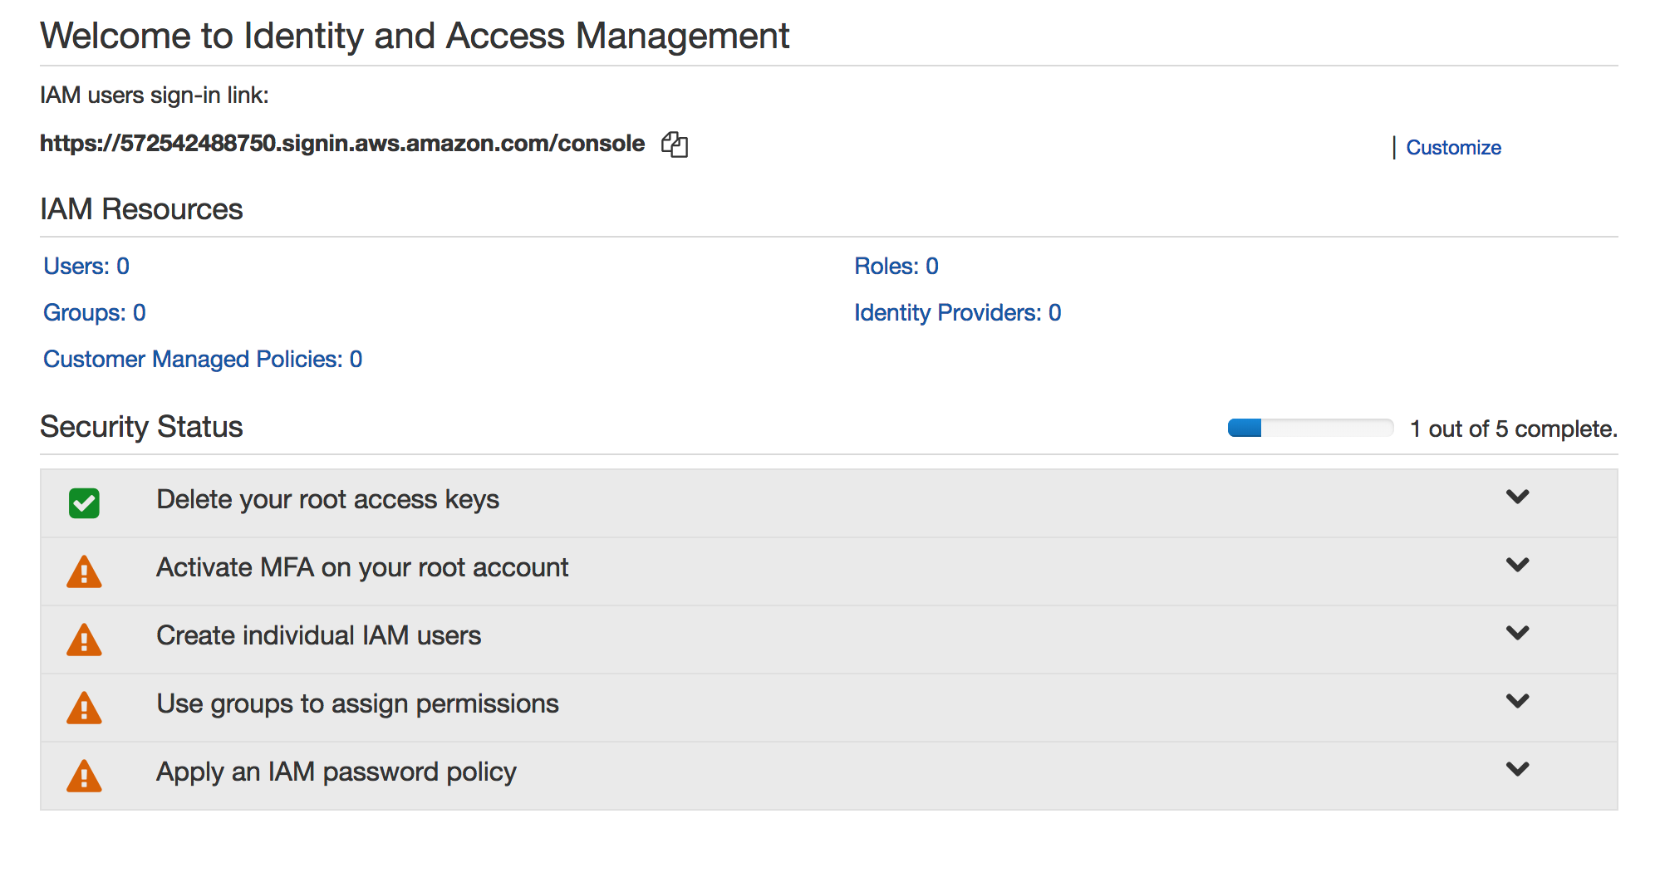Open the Identity Providers: 0 link
This screenshot has height=892, width=1660.
coord(958,312)
